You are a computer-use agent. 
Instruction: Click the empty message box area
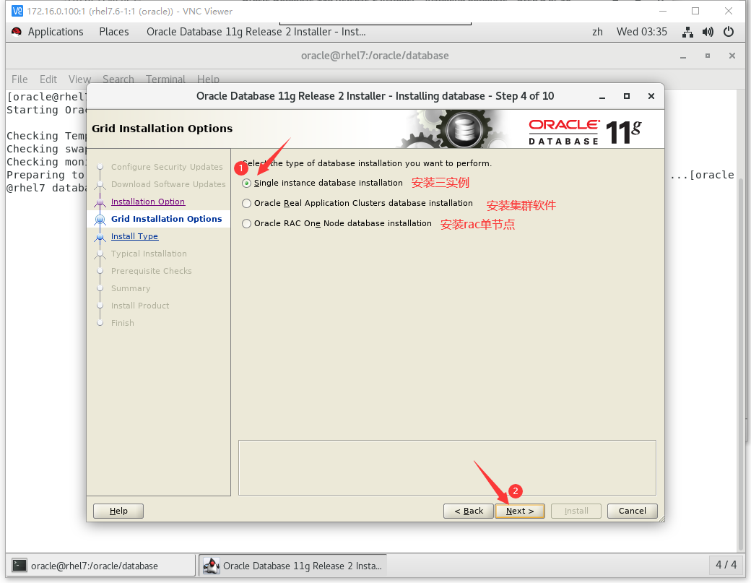pos(447,467)
